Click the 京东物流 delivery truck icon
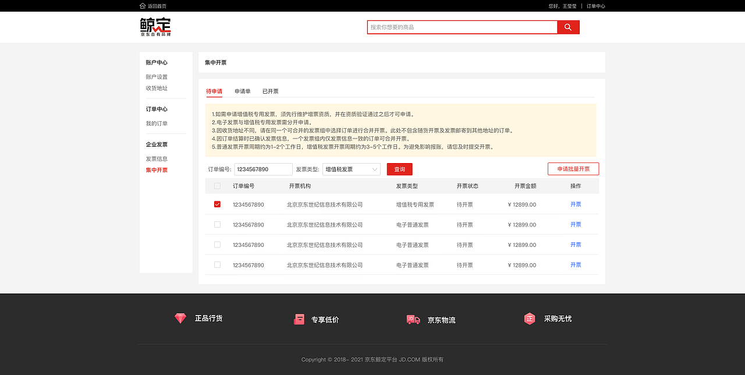 (413, 319)
